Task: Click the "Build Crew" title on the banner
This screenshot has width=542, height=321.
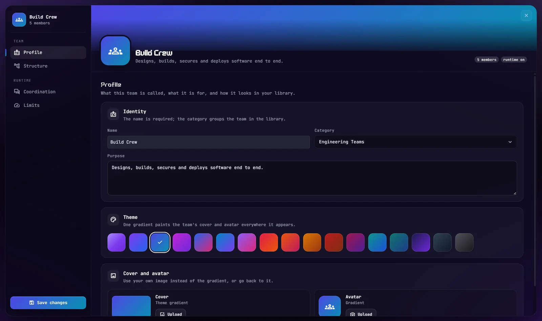Action: pos(154,53)
